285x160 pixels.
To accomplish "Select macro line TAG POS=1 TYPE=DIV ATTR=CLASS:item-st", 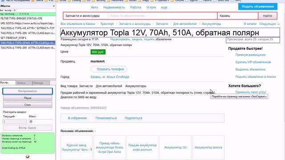I will pos(28,48).
